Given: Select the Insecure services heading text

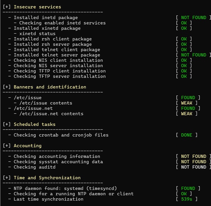Looking at the screenshot, I should [x=37, y=7].
